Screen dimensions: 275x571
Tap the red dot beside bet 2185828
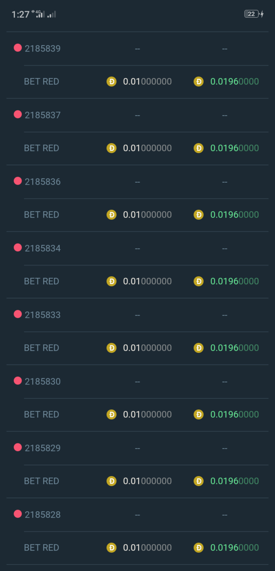18,514
